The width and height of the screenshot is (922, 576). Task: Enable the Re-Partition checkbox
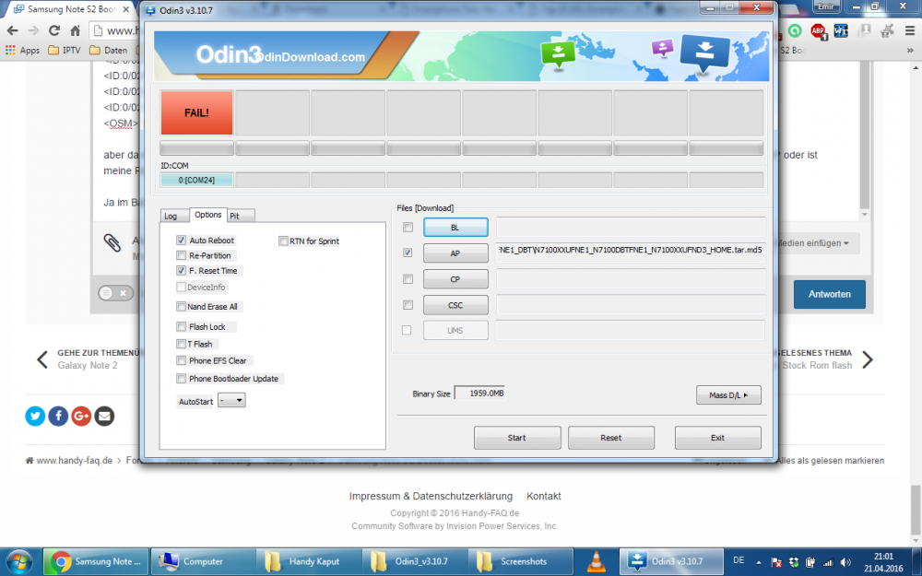(182, 255)
